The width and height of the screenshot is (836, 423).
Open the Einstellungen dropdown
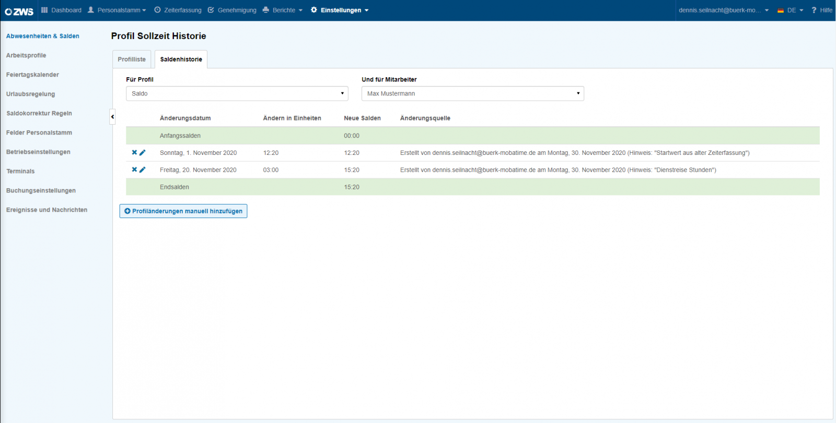point(340,10)
